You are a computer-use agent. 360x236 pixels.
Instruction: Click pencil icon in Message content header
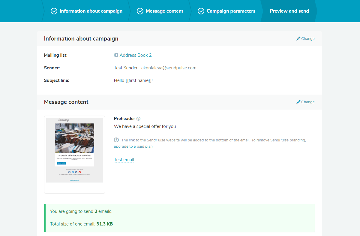click(298, 102)
